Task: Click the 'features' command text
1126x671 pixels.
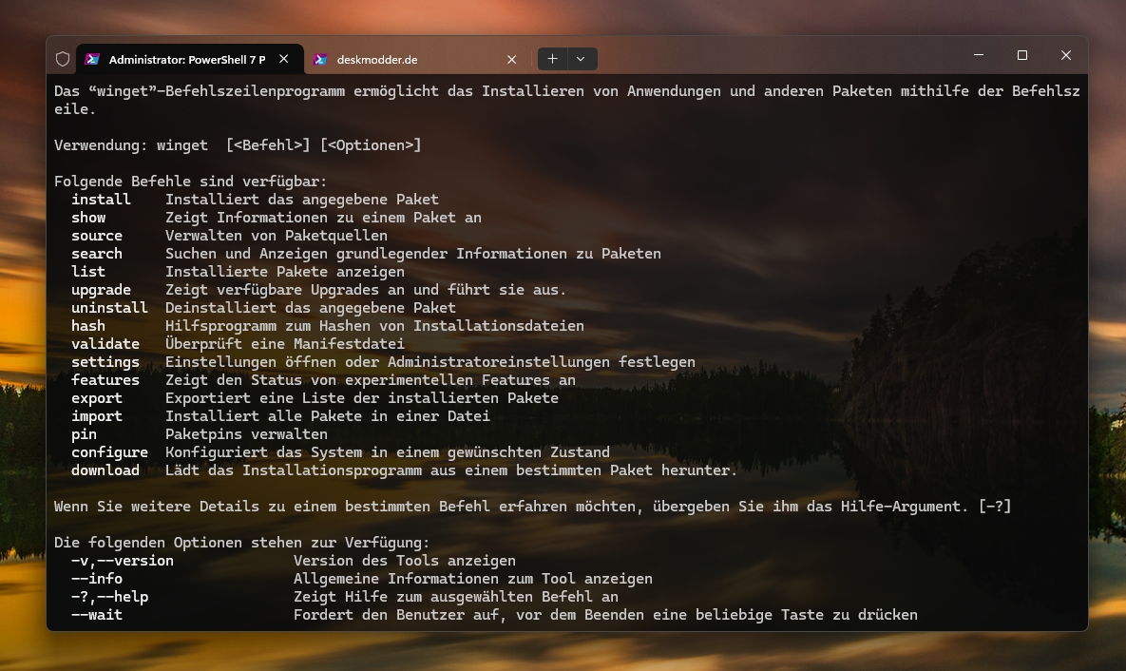Action: [105, 380]
